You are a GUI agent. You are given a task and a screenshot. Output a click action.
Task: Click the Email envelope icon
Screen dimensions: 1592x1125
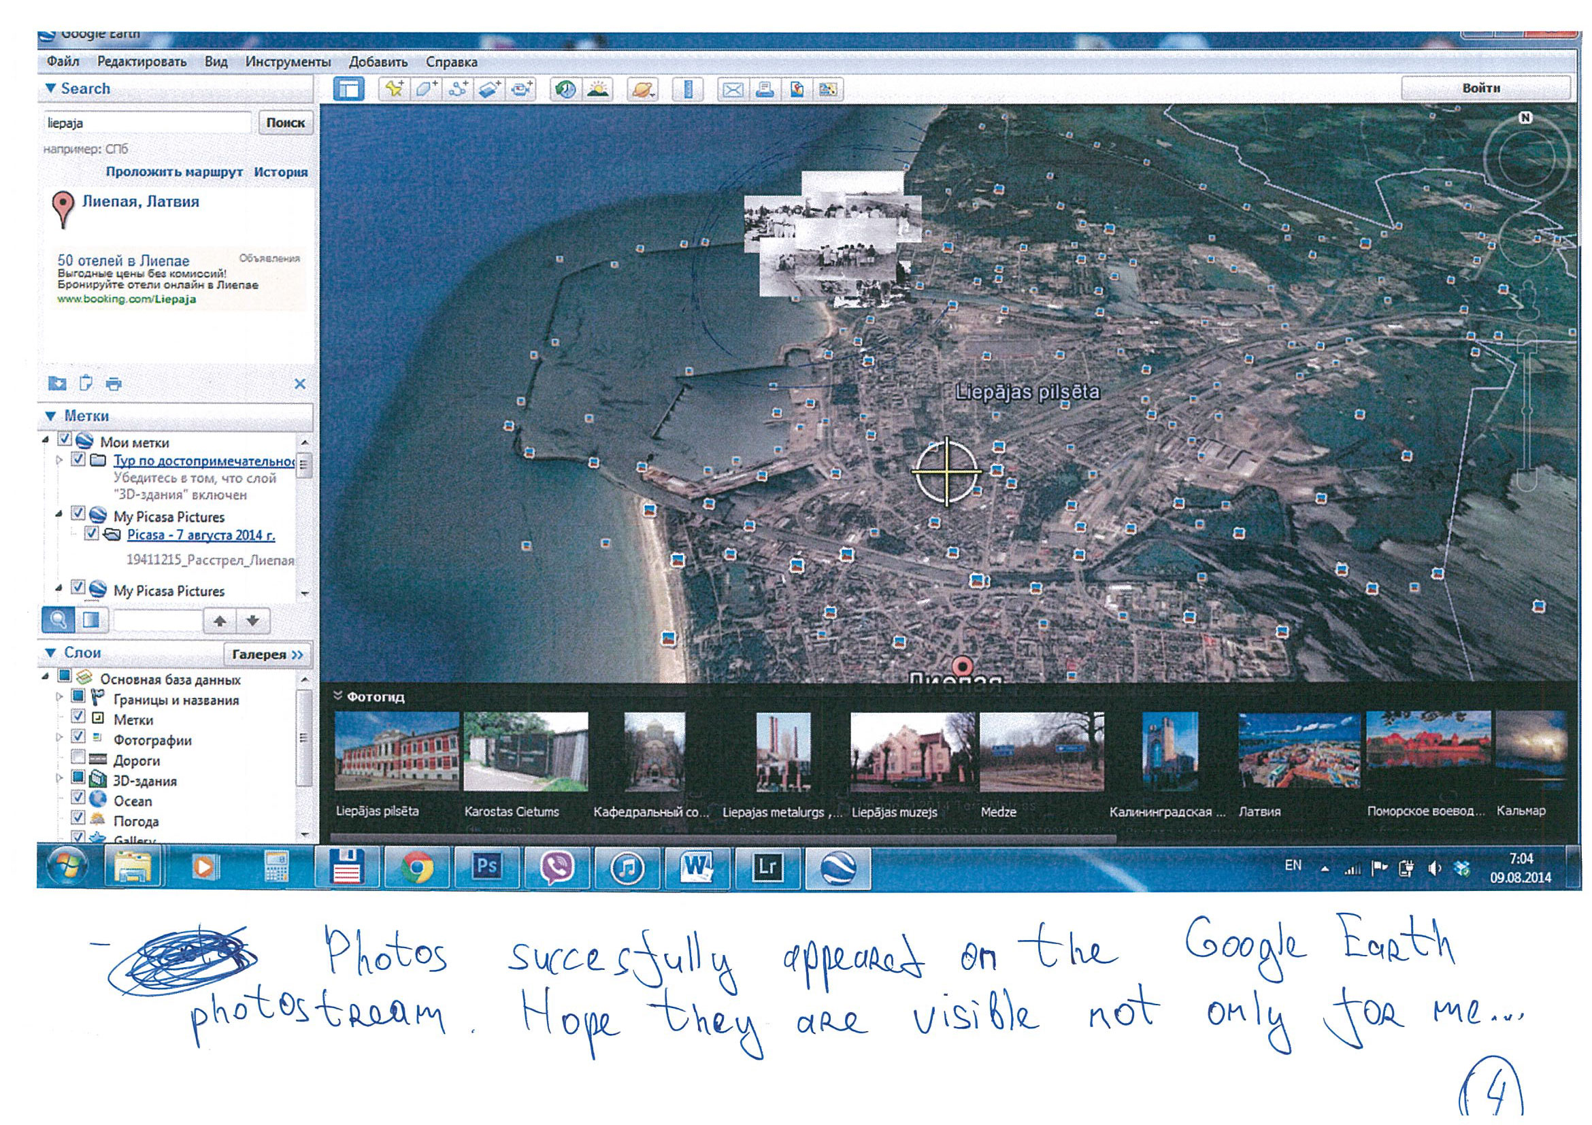tap(733, 89)
